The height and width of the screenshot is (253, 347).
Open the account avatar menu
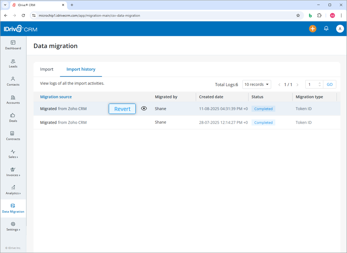point(340,28)
